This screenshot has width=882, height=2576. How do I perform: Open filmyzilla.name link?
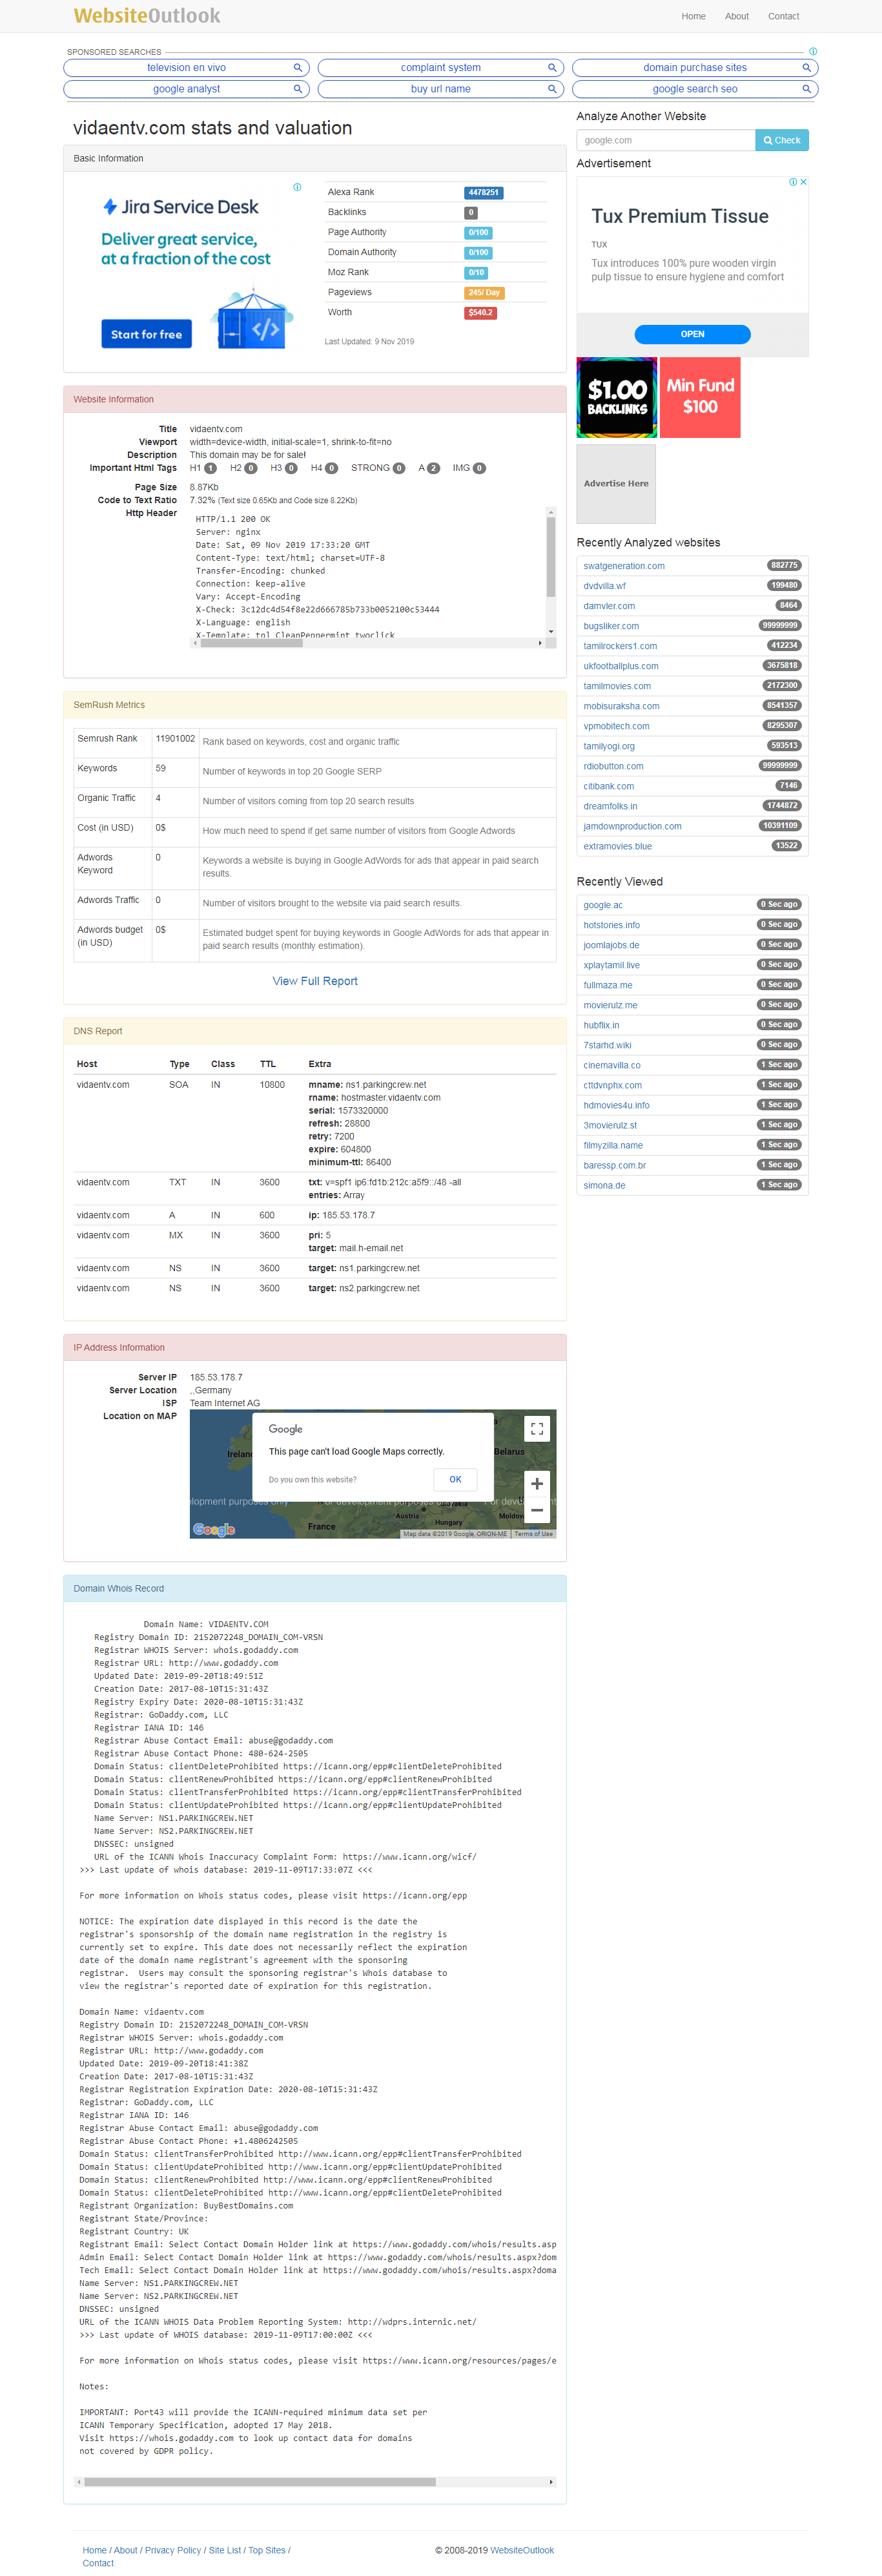613,1145
